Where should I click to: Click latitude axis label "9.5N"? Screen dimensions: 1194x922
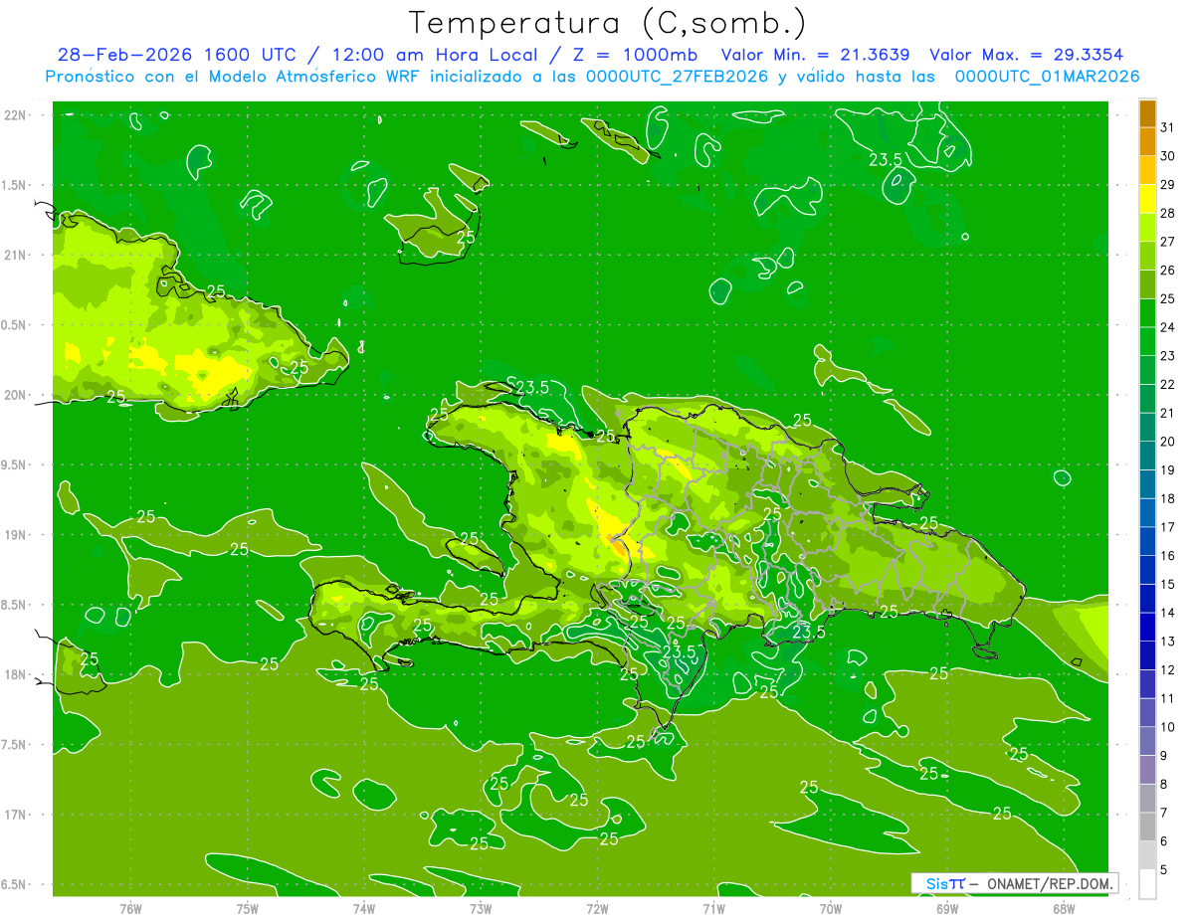tap(15, 464)
